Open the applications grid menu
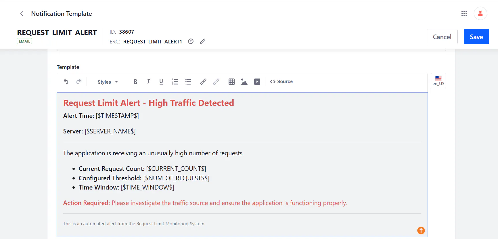The image size is (498, 239). click(x=464, y=14)
